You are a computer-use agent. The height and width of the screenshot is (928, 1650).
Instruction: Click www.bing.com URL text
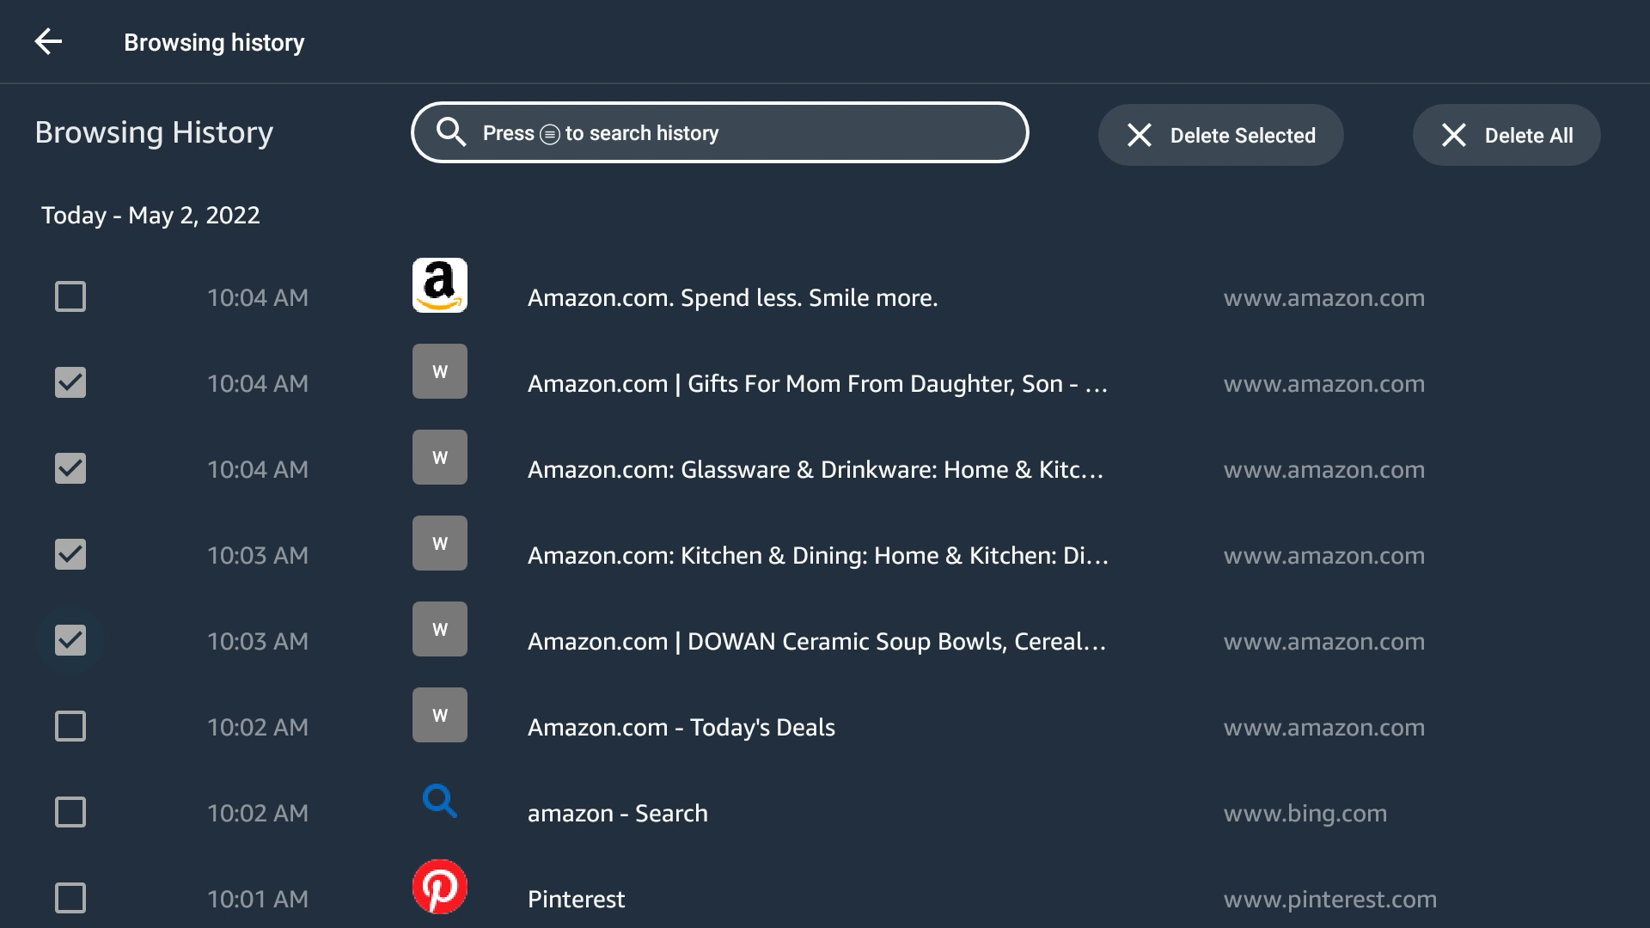click(x=1305, y=813)
